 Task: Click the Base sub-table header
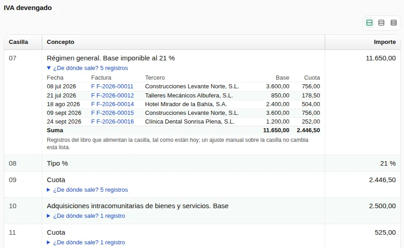(x=282, y=78)
